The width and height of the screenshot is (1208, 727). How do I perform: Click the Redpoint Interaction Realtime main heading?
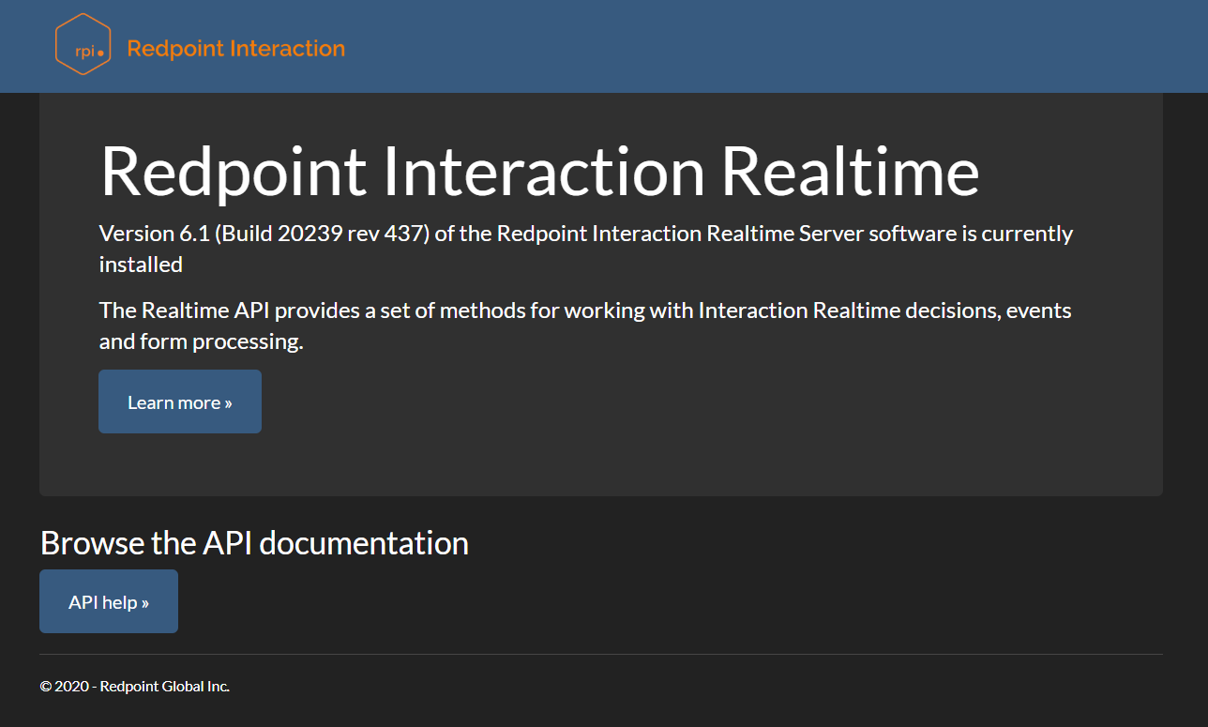click(x=539, y=172)
